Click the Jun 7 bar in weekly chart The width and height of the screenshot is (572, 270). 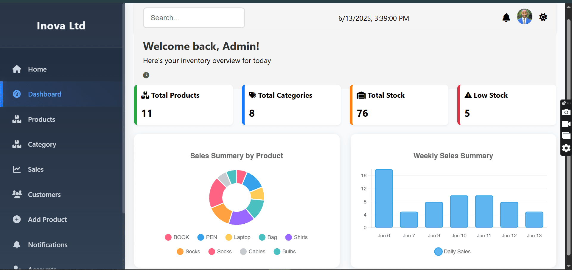[409, 220]
